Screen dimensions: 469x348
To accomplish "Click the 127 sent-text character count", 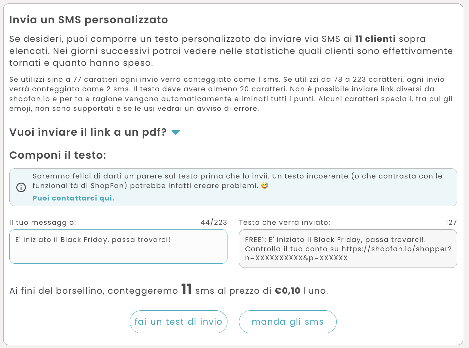I will click(451, 223).
